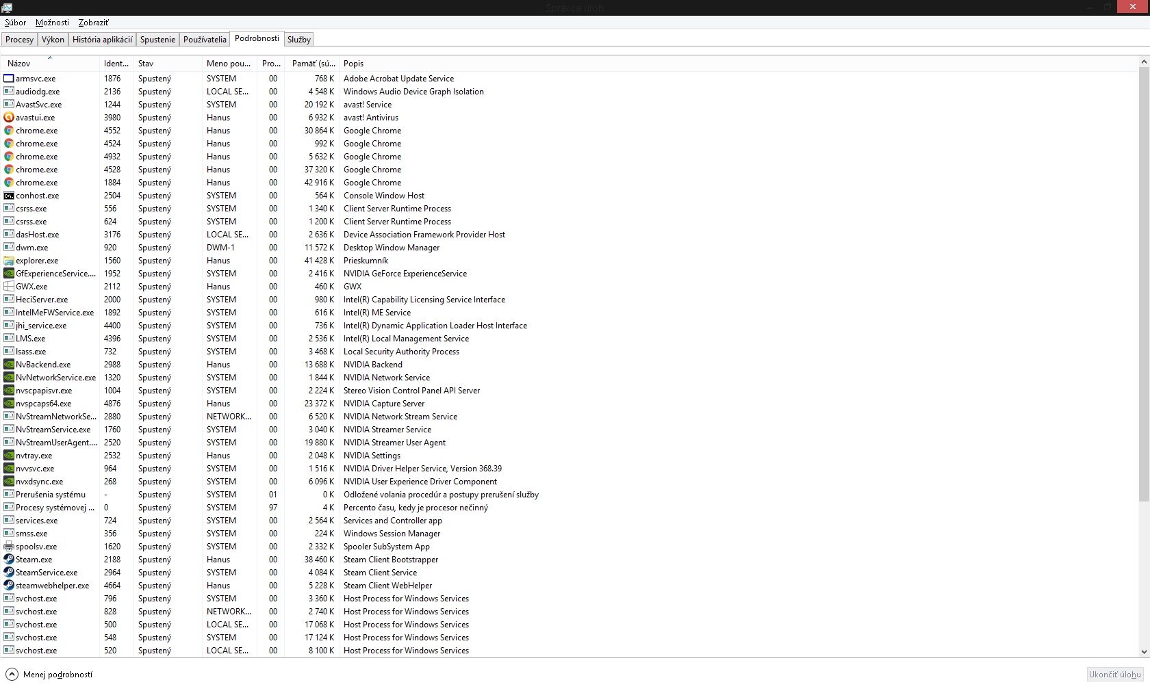The width and height of the screenshot is (1150, 691).
Task: Click the NvBackend.exe NVIDIA icon
Action: pyautogui.click(x=9, y=365)
